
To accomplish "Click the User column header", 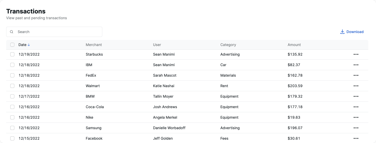I will [x=157, y=45].
